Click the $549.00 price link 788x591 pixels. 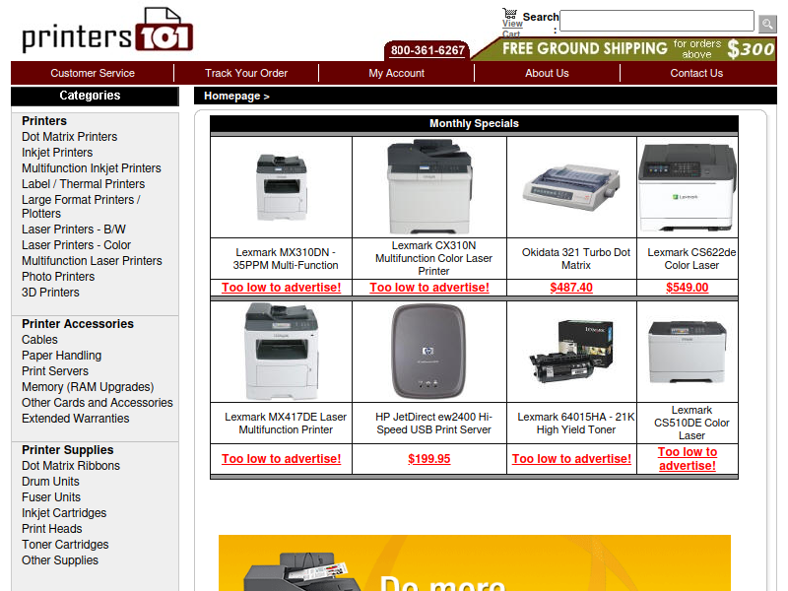click(687, 288)
